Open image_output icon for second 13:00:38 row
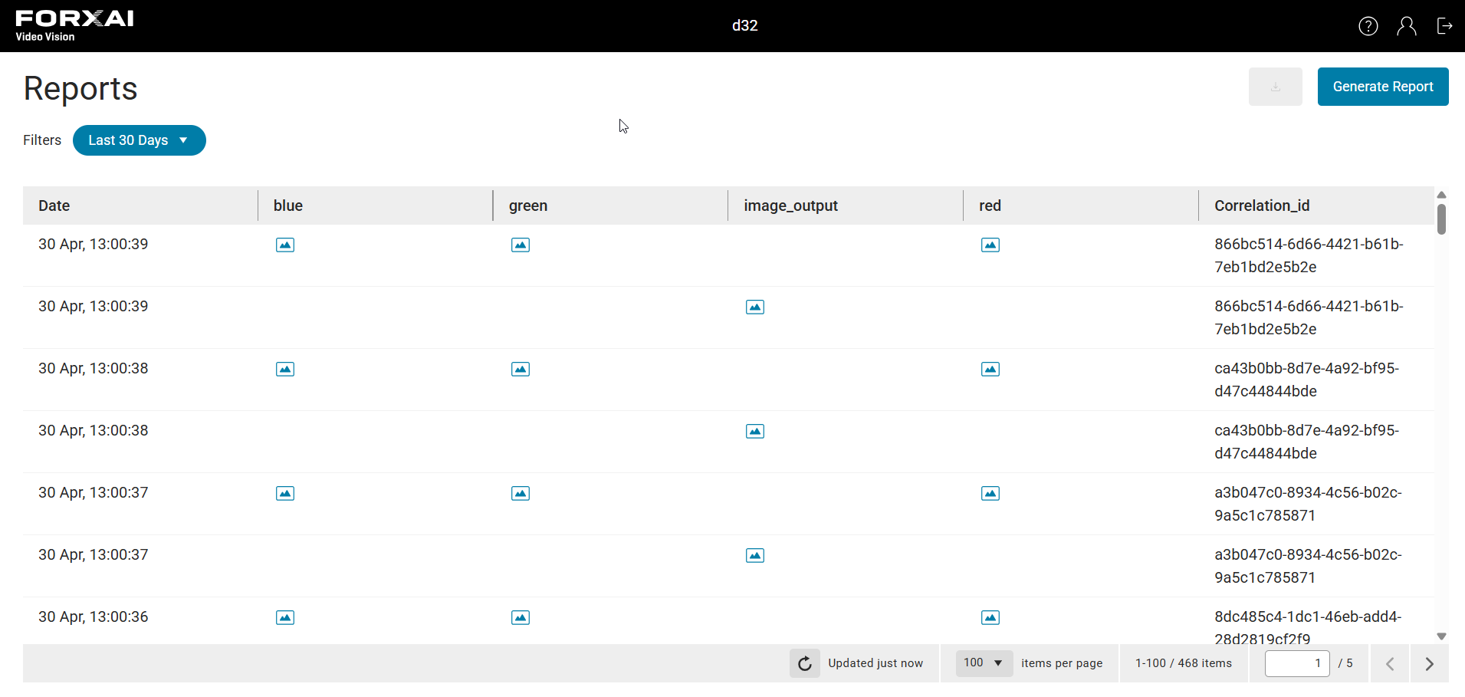1465x697 pixels. 755,432
